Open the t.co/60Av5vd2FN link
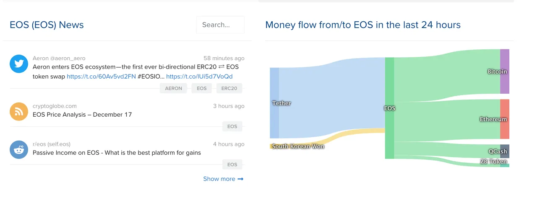 click(101, 77)
